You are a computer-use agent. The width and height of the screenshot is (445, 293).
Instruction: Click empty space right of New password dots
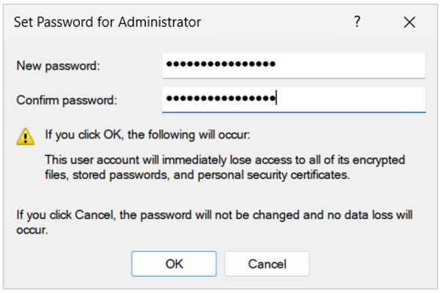[352, 65]
